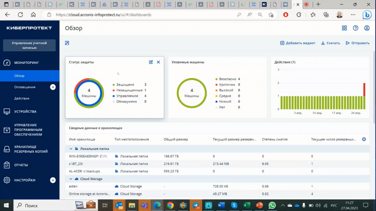Select the Обзор sidebar item
Screen dimensions: 376x211
point(30,76)
